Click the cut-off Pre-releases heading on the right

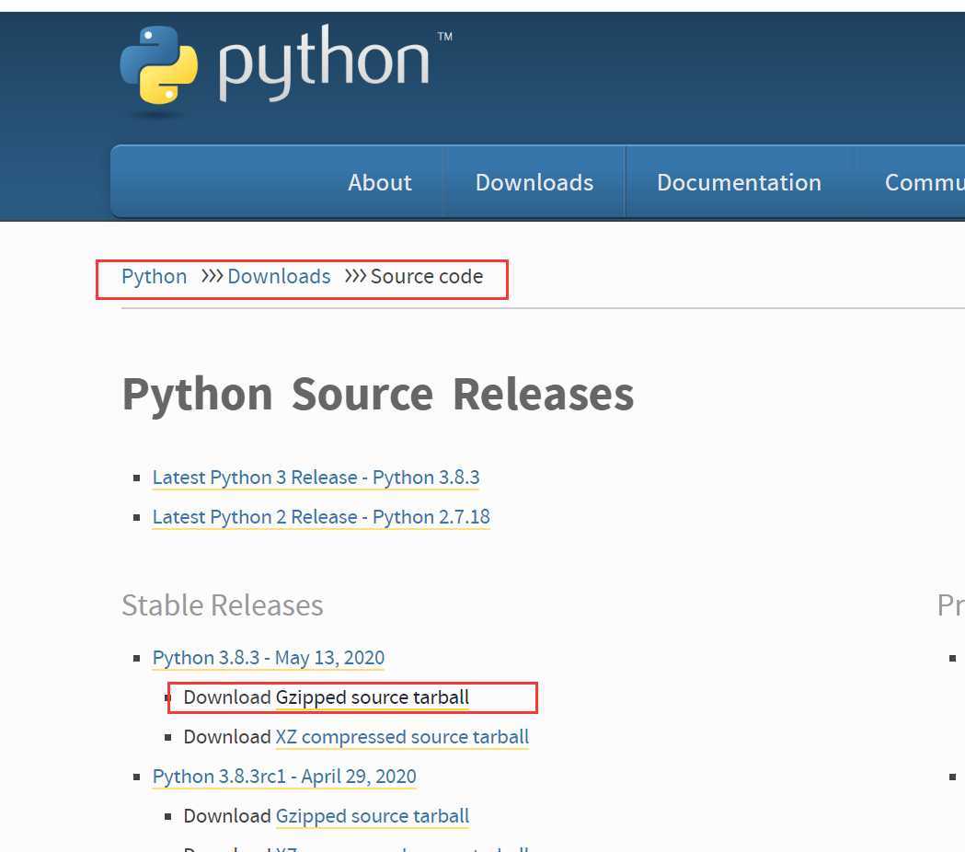pos(950,605)
